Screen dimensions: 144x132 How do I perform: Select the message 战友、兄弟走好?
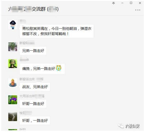tap(35, 87)
